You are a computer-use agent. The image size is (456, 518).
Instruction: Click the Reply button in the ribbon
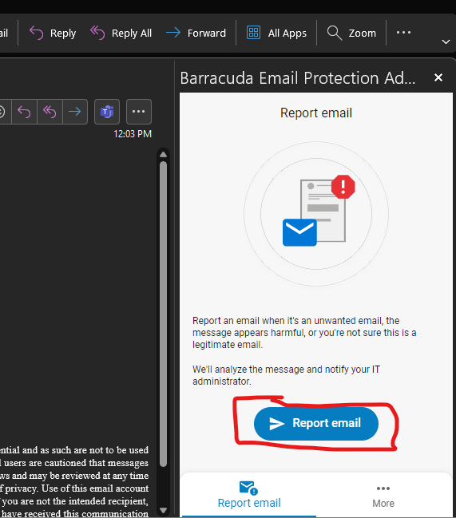pyautogui.click(x=53, y=33)
